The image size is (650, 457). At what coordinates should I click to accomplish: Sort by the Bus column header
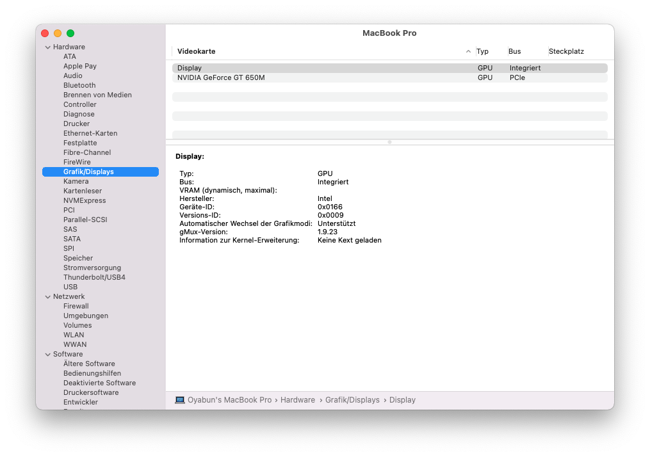pyautogui.click(x=514, y=51)
